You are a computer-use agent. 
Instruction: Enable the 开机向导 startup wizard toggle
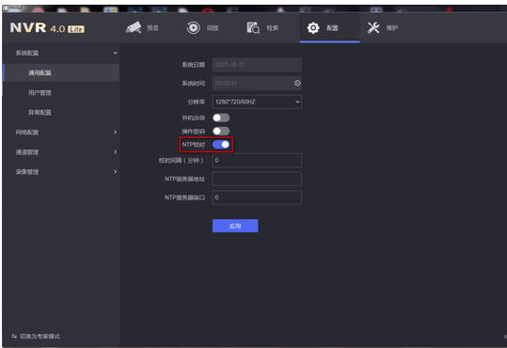point(221,118)
